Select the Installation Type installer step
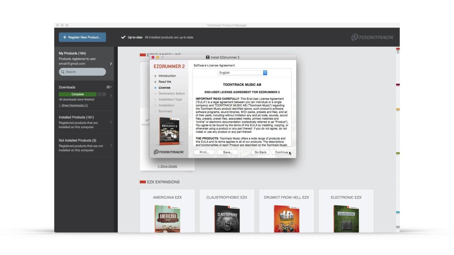 pos(170,100)
